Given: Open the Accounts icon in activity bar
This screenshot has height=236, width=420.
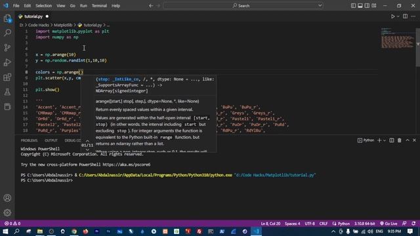Looking at the screenshot, I should tap(7, 198).
